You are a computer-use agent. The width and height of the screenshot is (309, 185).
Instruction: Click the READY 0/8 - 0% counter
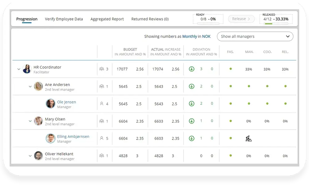click(208, 19)
